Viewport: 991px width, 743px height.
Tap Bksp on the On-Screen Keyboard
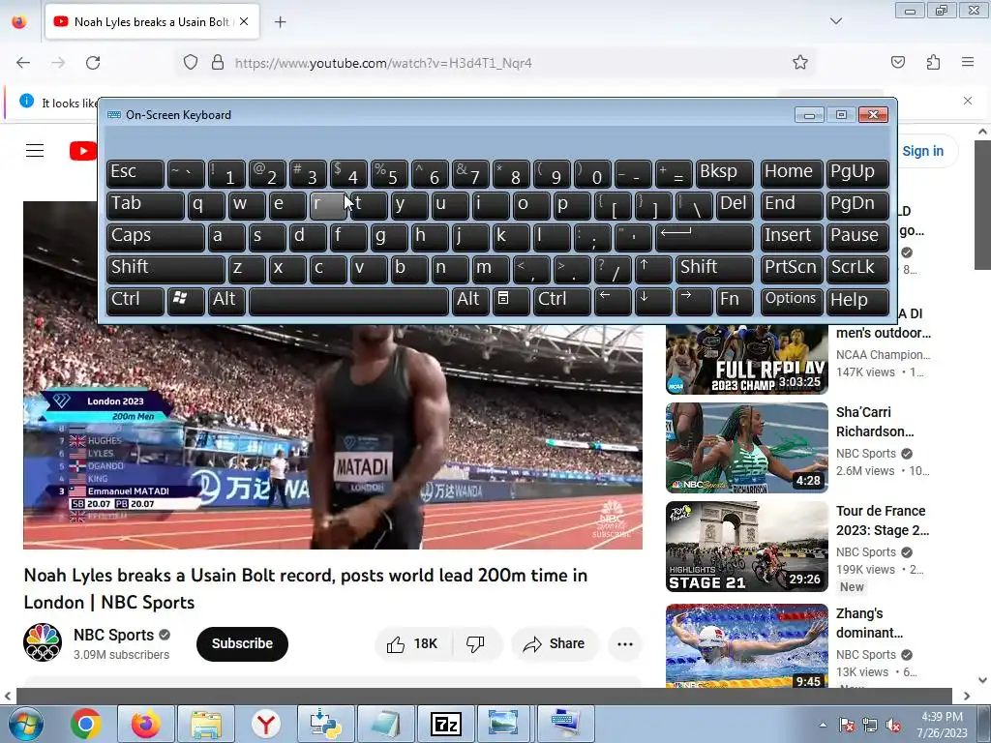(x=724, y=173)
